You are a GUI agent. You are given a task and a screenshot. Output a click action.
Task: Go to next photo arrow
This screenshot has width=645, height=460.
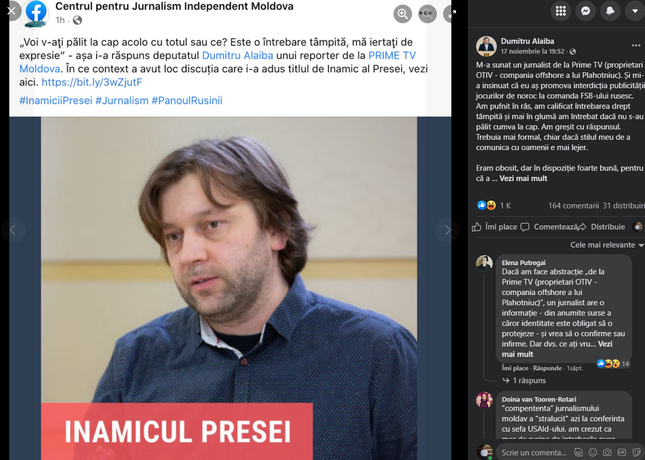pos(447,230)
